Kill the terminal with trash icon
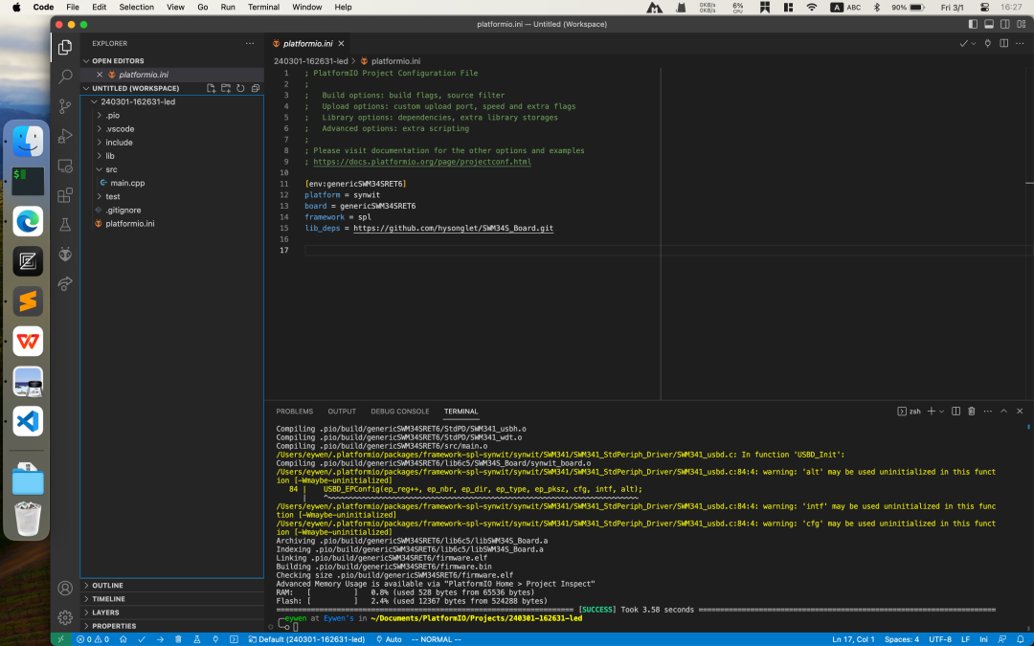 [x=971, y=412]
